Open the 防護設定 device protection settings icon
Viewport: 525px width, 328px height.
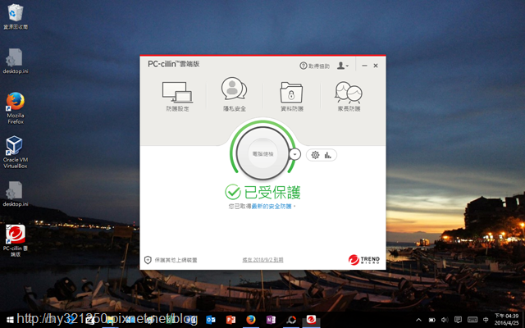pyautogui.click(x=177, y=96)
